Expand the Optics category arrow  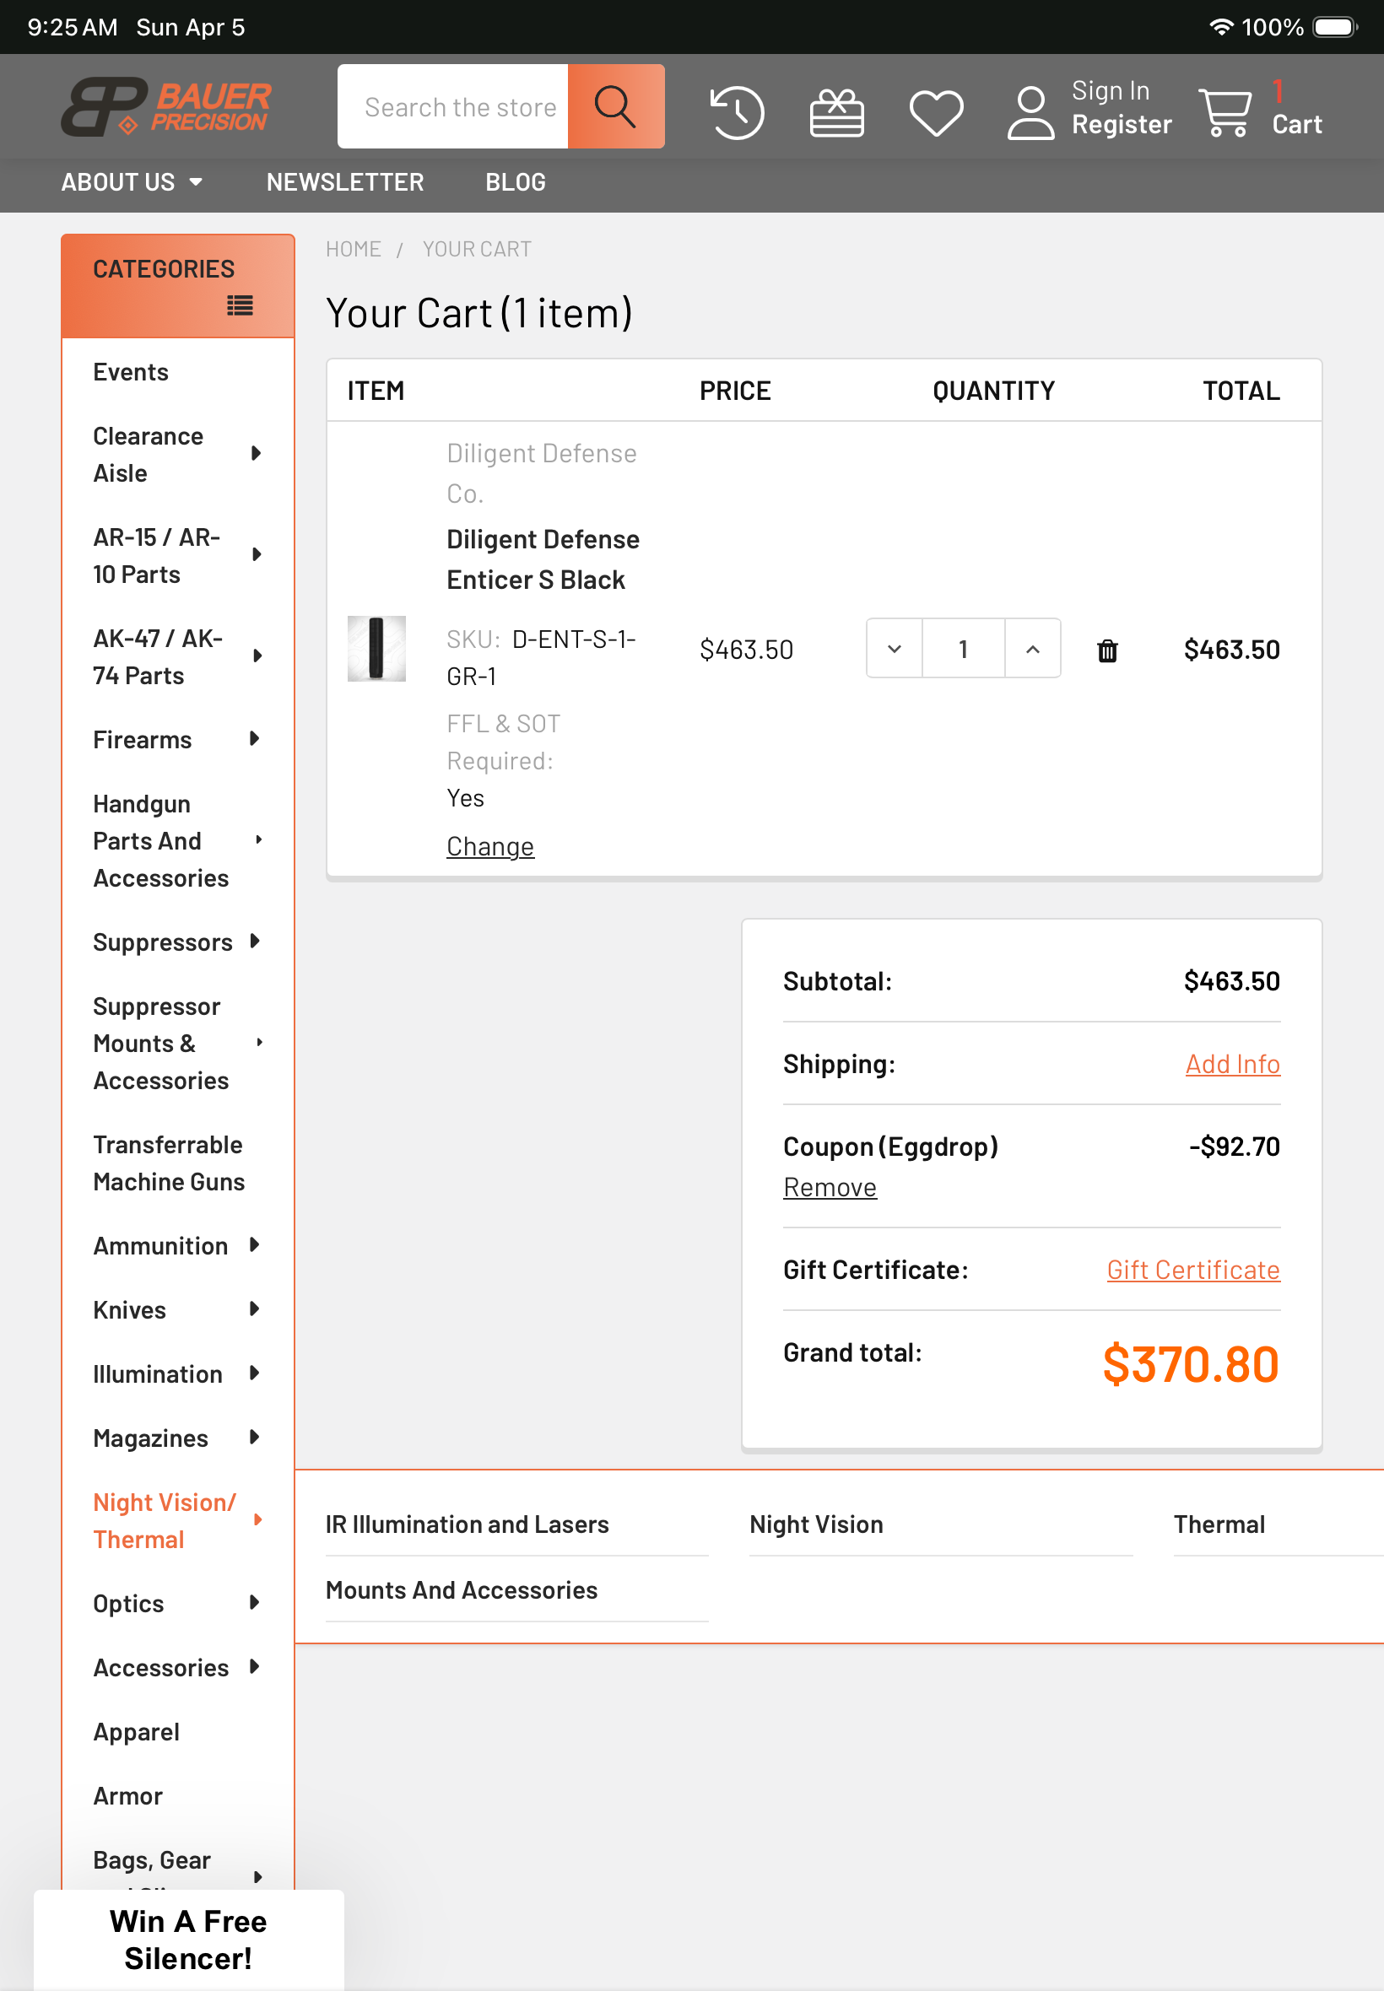tap(254, 1603)
